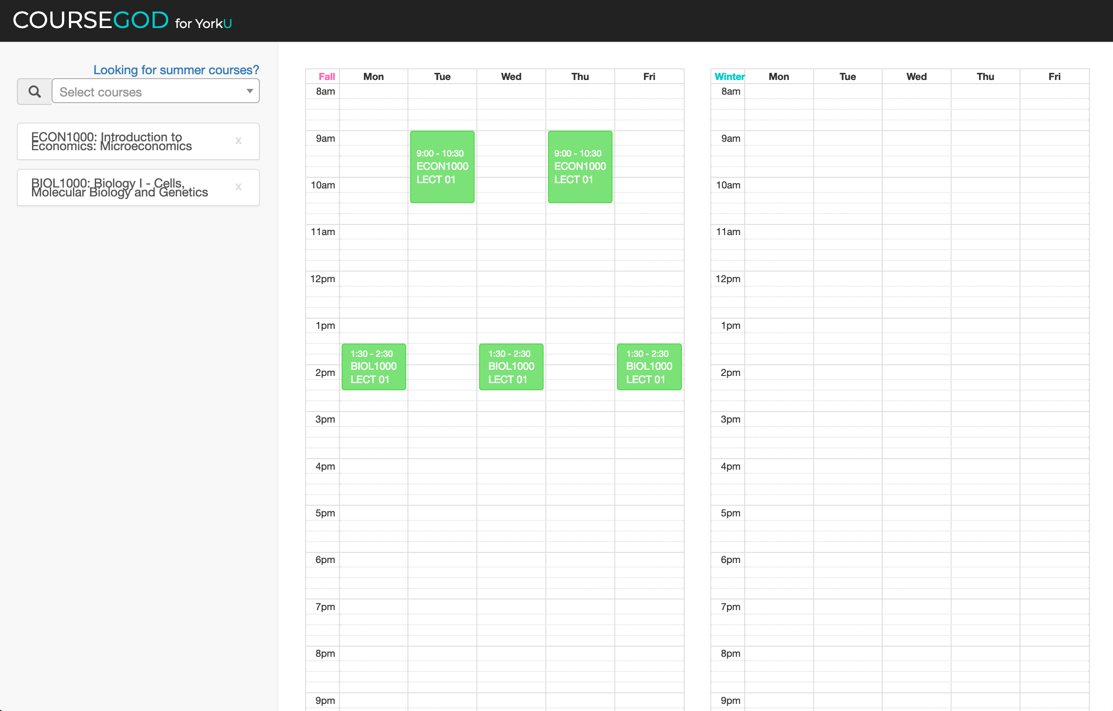Click the Wednesday BIOL1000 lecture block
1113x711 pixels.
coord(511,367)
